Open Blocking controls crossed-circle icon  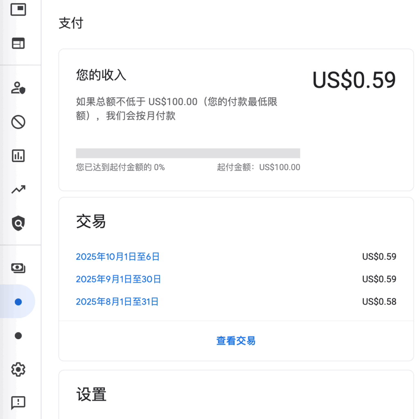tap(18, 122)
